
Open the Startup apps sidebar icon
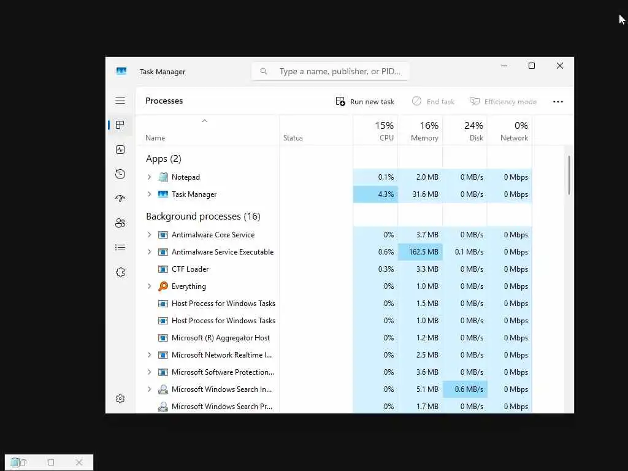click(x=120, y=198)
